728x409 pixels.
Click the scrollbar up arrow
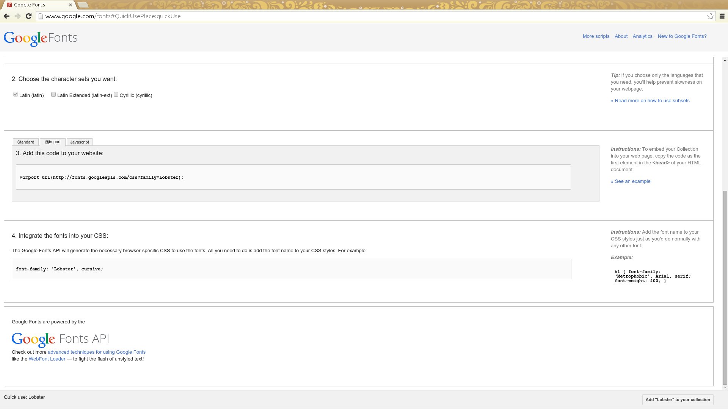[725, 60]
